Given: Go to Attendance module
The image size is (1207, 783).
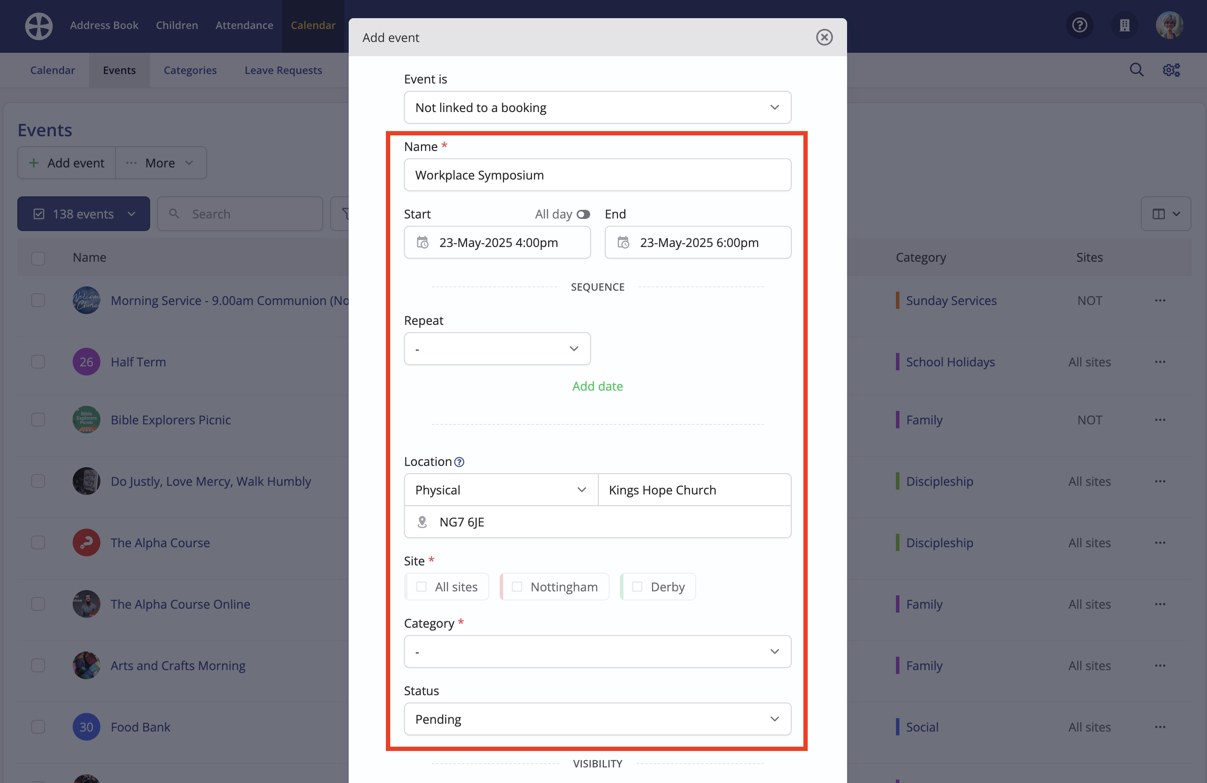Looking at the screenshot, I should pos(244,25).
